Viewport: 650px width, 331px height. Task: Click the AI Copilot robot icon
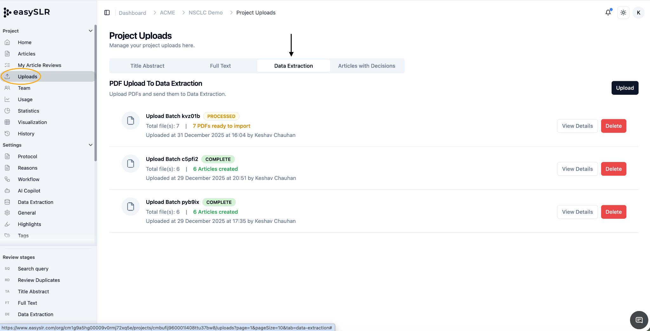pos(7,191)
